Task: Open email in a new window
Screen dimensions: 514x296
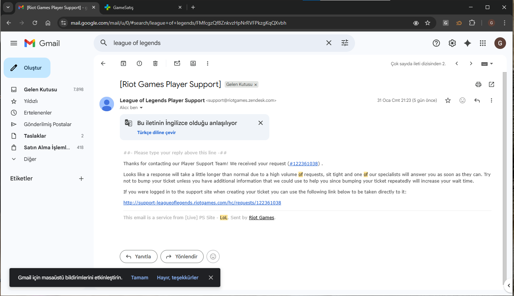Action: tap(491, 84)
